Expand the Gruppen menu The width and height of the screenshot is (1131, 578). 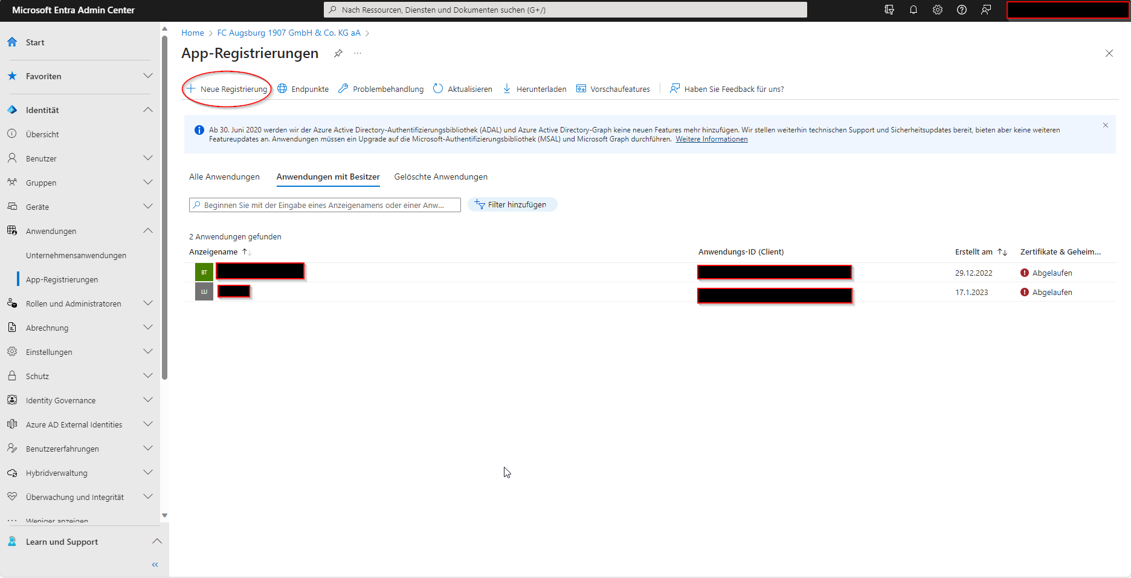148,182
